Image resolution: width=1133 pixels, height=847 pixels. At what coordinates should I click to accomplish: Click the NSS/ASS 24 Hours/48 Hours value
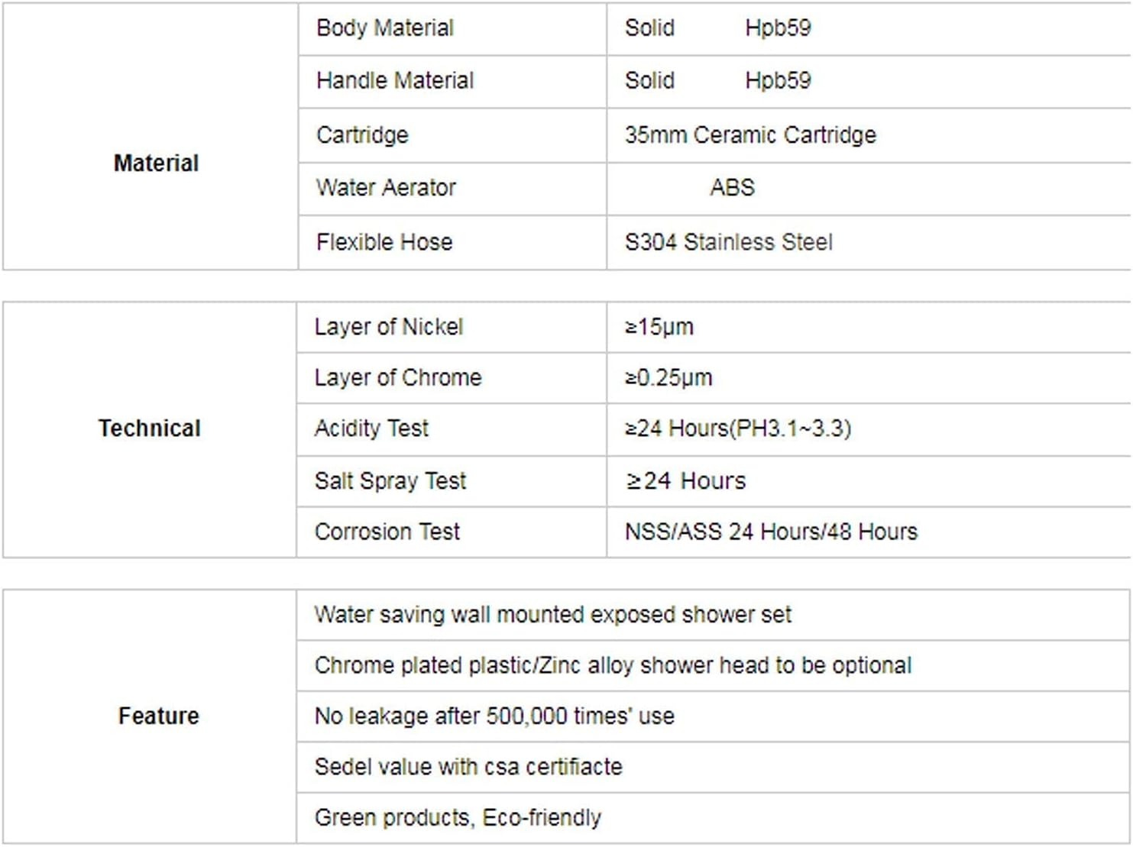(x=771, y=532)
